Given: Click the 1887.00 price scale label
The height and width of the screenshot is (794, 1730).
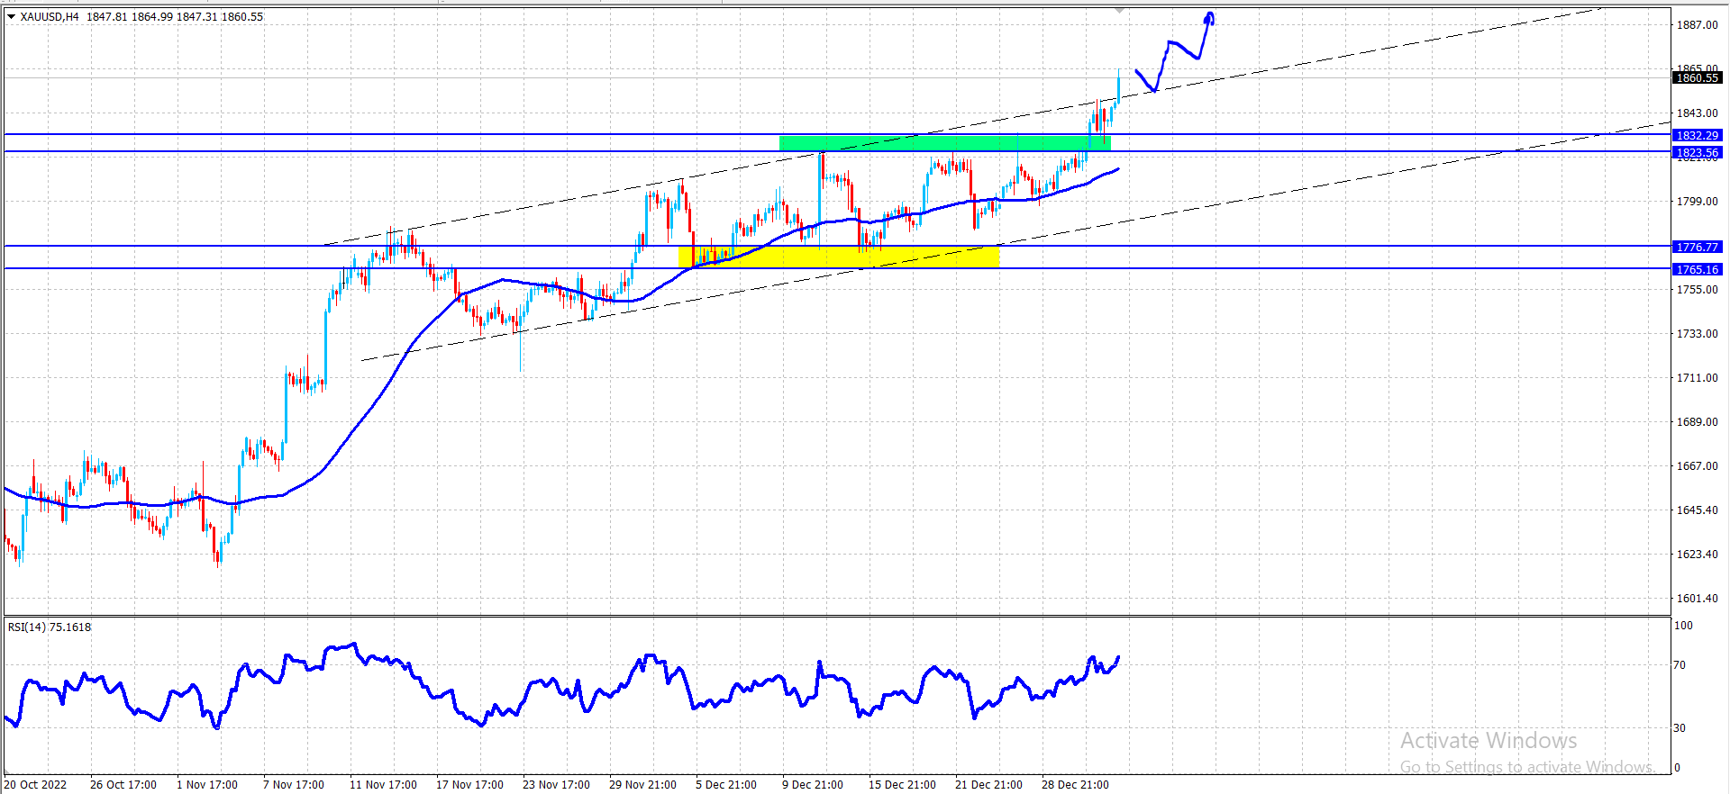Looking at the screenshot, I should click(x=1698, y=25).
